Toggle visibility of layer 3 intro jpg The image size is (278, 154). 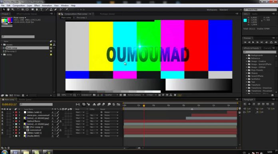point(2,118)
